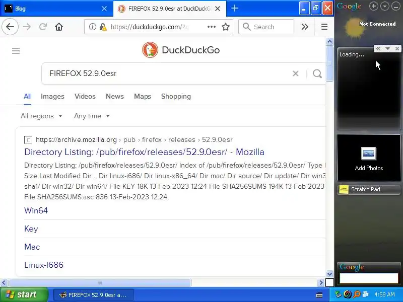Click the horizontal scrollbar thumb
This screenshot has height=302, width=403.
[100, 283]
